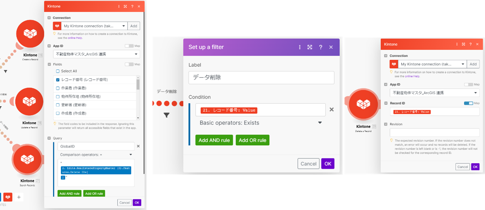
Task: Open three-dot menu in Set up a filter
Action: pyautogui.click(x=300, y=47)
